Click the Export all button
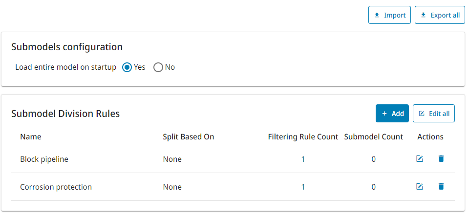This screenshot has height=214, width=469. pos(440,15)
